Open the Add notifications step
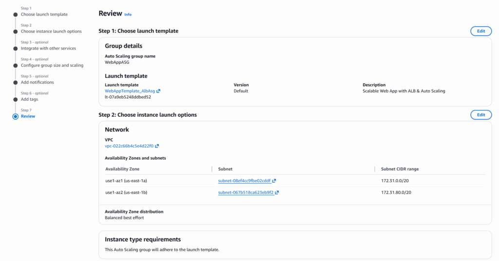Viewport: 499px width, 261px height. (37, 82)
